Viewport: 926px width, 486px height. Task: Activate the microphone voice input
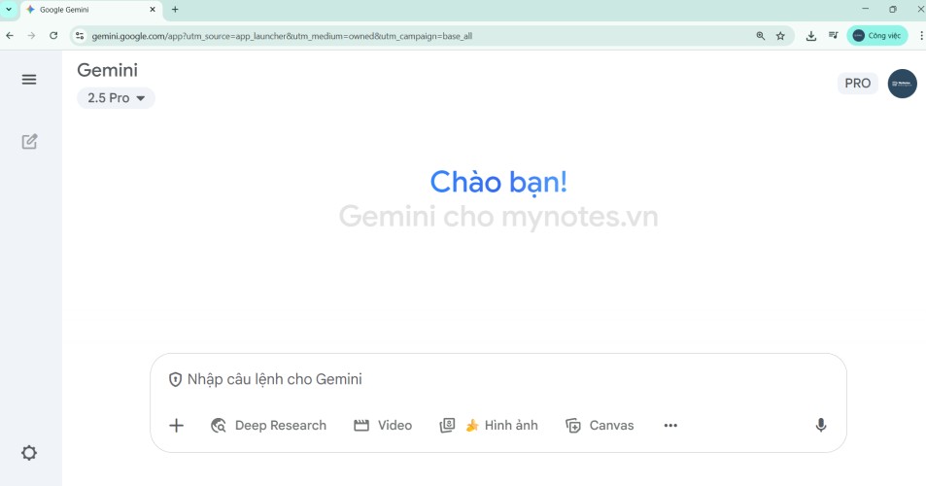821,426
